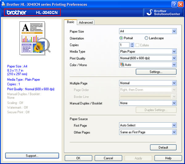Open the Brother Solutions Center link
The height and width of the screenshot is (164, 185).
(163, 12)
